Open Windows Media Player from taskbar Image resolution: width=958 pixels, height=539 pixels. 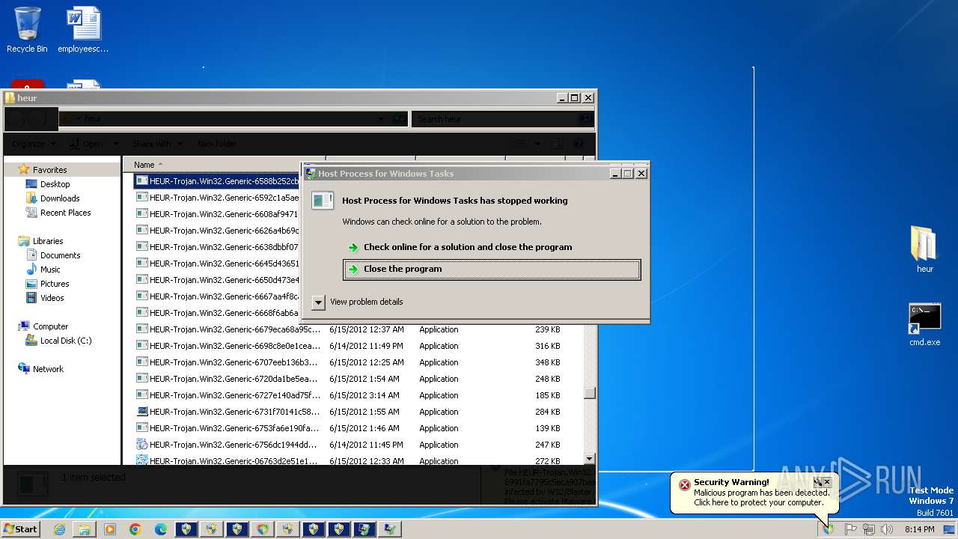[110, 529]
